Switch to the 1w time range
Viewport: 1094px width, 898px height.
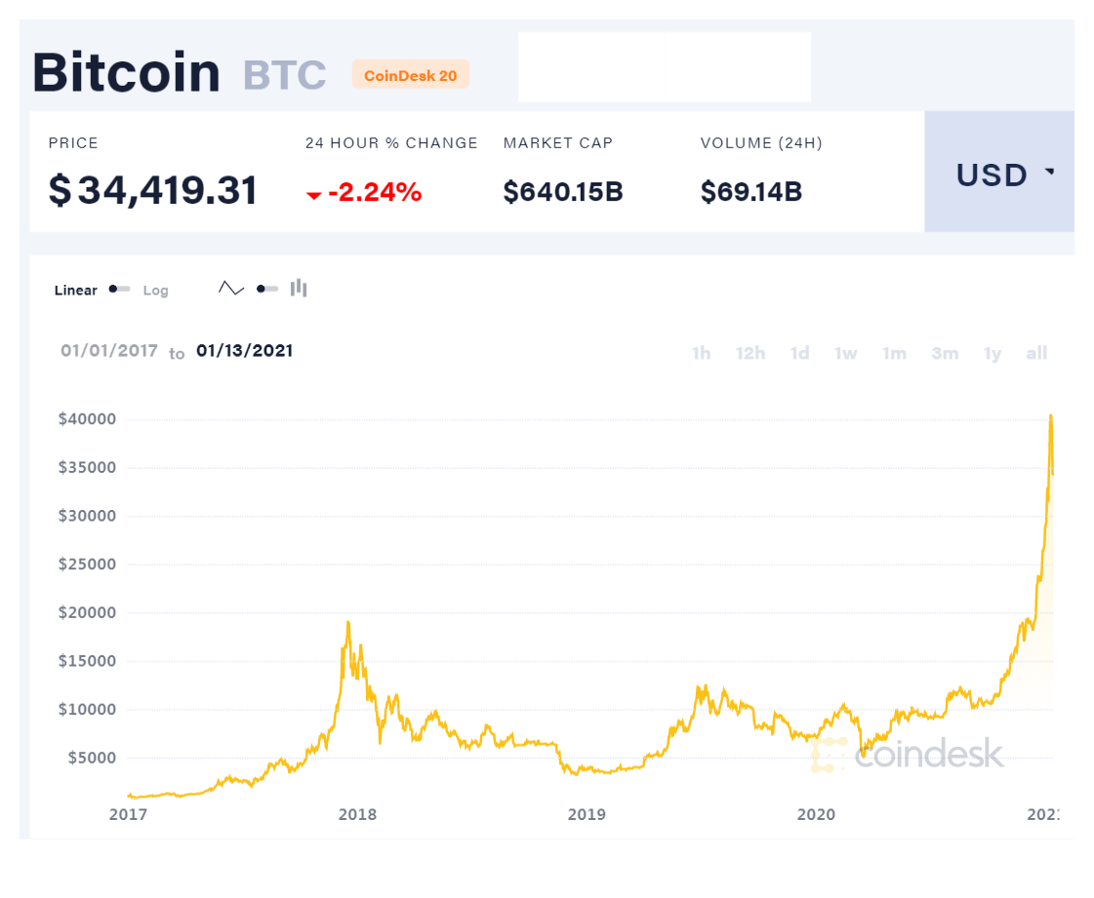pyautogui.click(x=845, y=353)
